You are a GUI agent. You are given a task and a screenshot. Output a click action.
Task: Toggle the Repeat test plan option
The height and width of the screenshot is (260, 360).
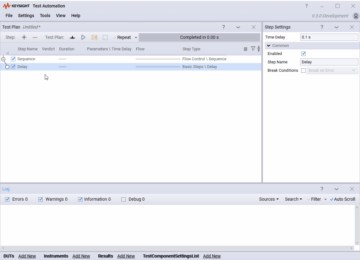tap(122, 37)
